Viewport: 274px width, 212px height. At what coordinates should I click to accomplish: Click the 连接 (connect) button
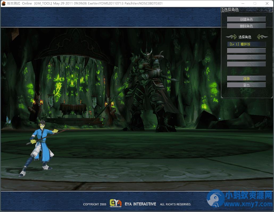tap(246, 78)
